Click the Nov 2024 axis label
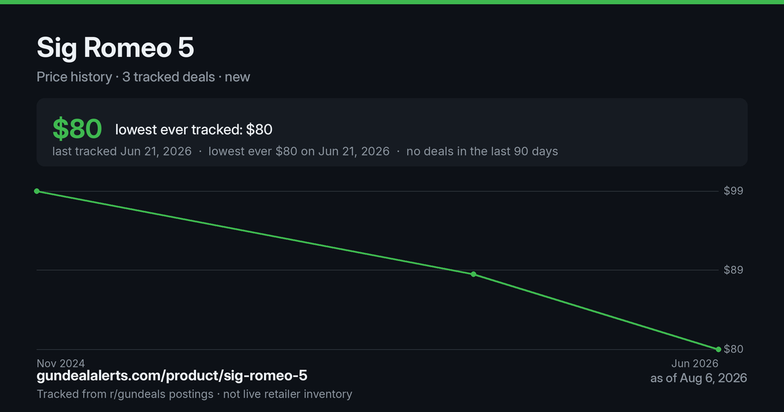784x412 pixels. [x=61, y=363]
